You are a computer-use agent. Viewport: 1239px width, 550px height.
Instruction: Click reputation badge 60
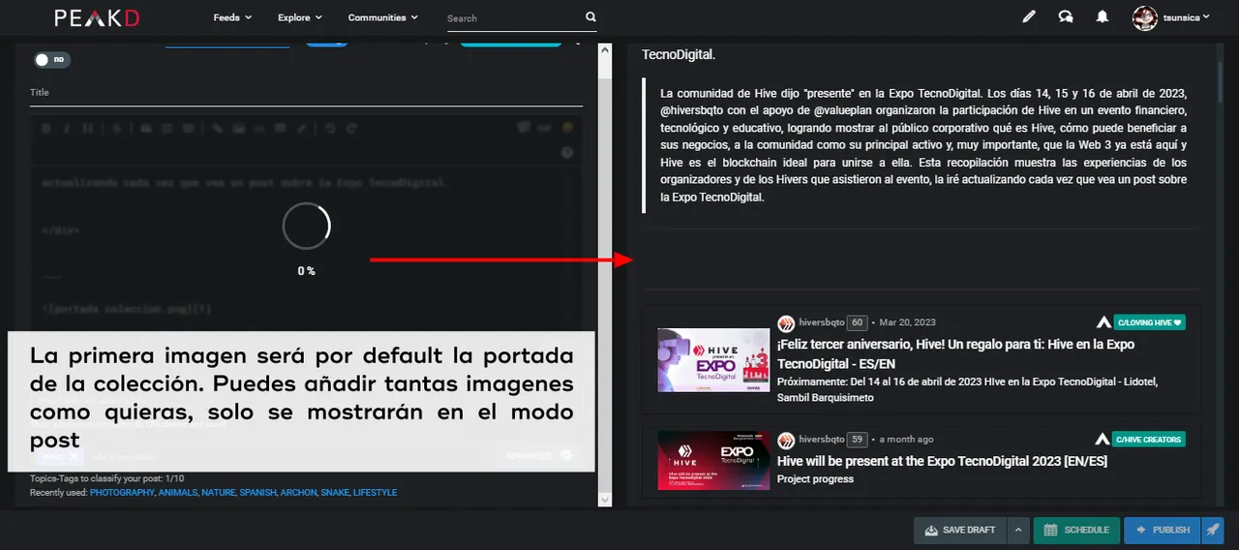click(x=857, y=322)
